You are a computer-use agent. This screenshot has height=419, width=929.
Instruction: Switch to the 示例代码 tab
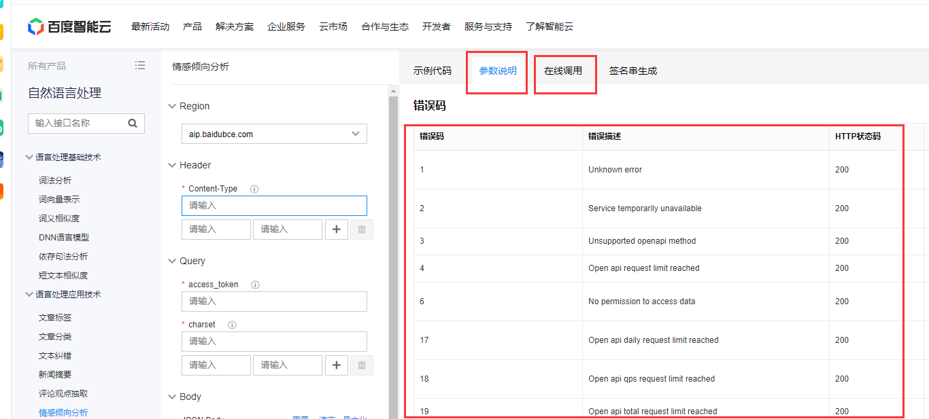(433, 71)
